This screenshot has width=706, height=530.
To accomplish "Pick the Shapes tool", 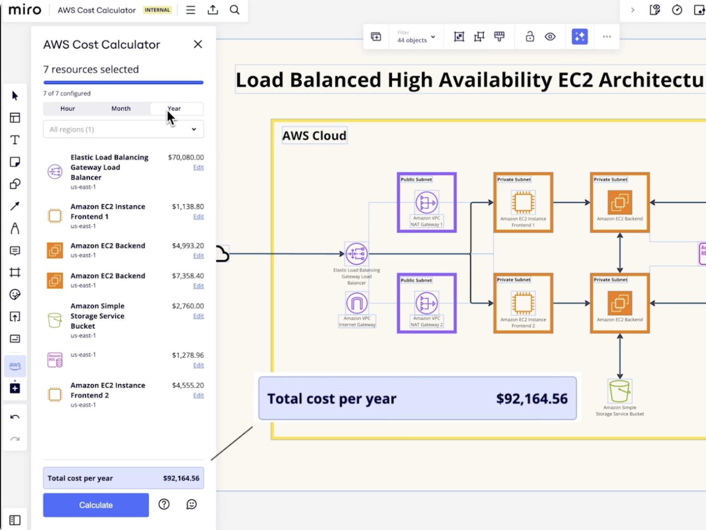I will (x=14, y=184).
